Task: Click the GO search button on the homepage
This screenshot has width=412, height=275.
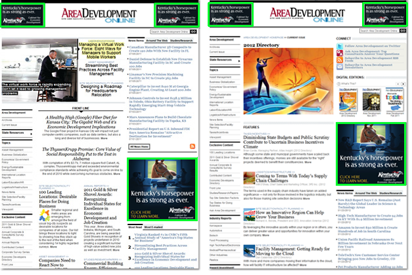Action: (x=193, y=32)
